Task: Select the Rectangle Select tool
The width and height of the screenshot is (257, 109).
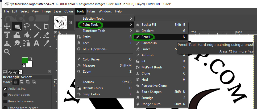Action: coord(16,27)
